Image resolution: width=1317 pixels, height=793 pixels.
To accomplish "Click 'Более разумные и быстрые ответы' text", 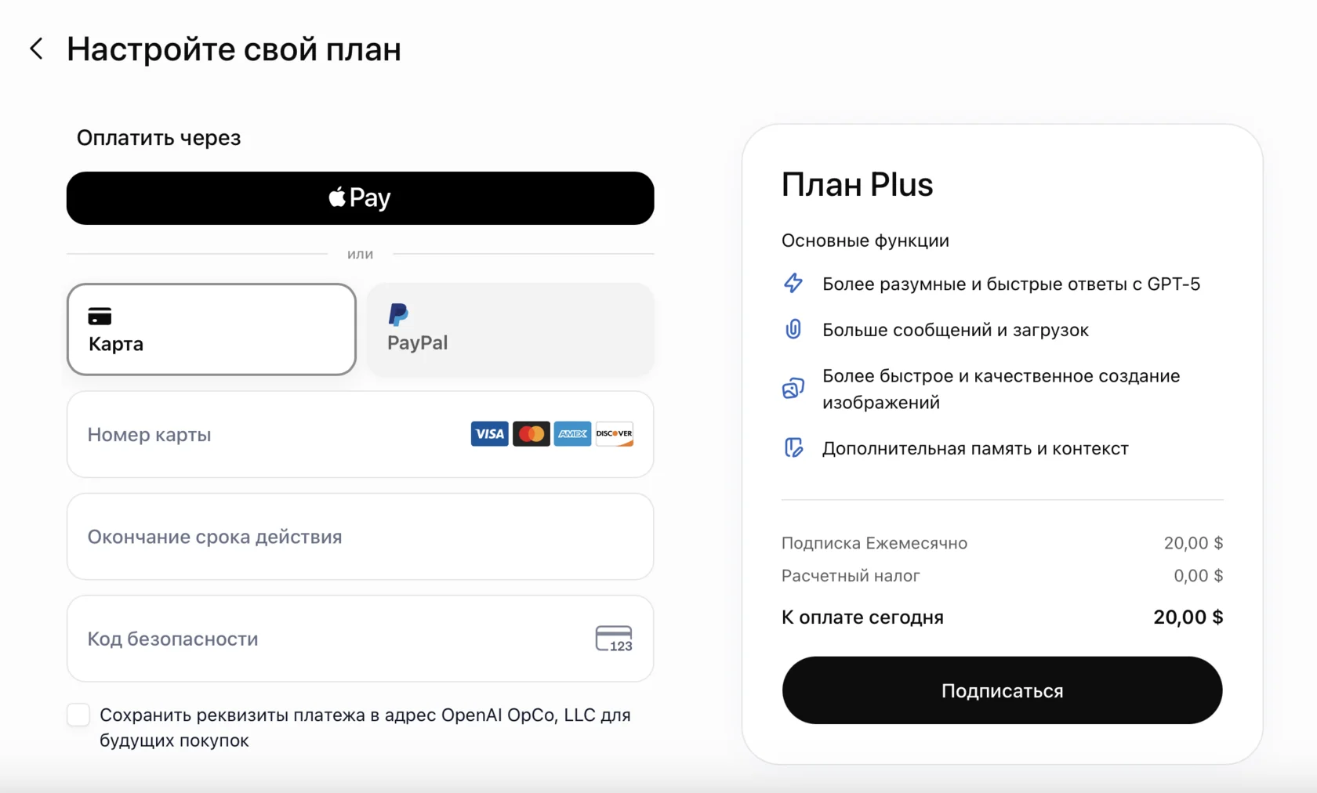I will 974,284.
